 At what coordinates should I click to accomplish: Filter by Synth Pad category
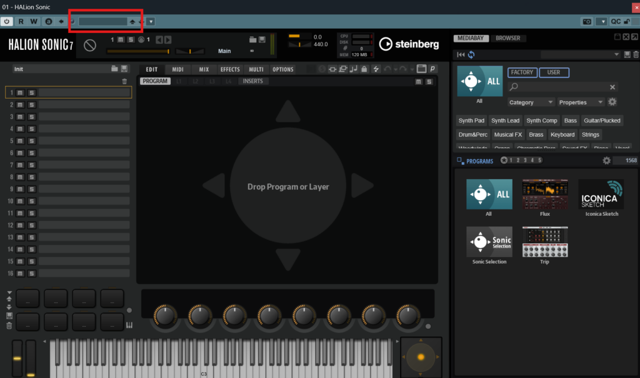pyautogui.click(x=471, y=120)
